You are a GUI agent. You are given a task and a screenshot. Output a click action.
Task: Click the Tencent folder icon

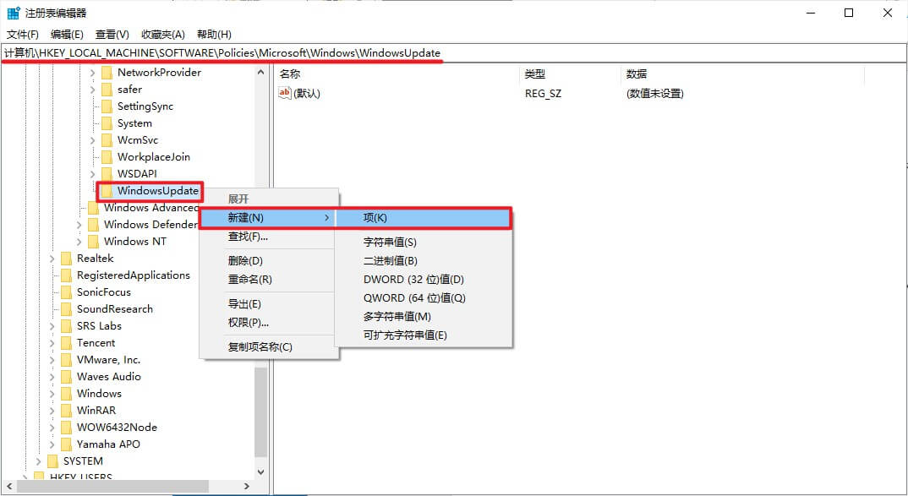click(66, 343)
